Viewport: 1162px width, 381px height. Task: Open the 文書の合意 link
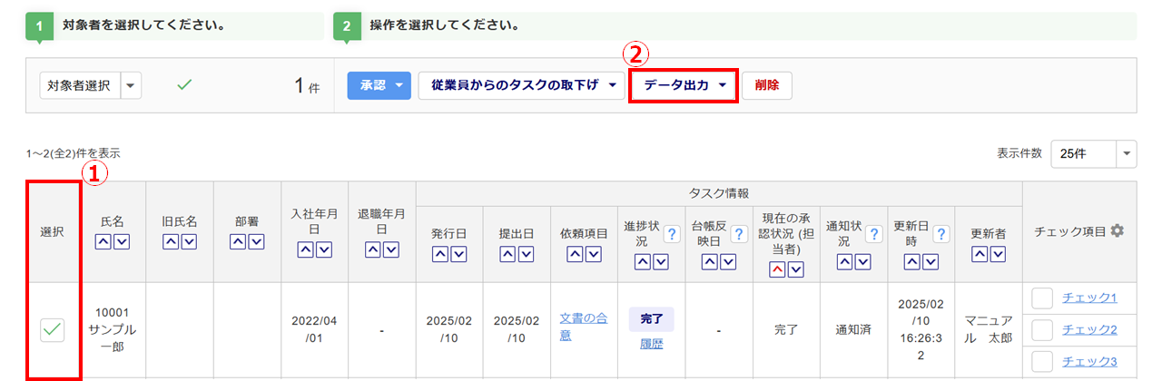(x=584, y=327)
